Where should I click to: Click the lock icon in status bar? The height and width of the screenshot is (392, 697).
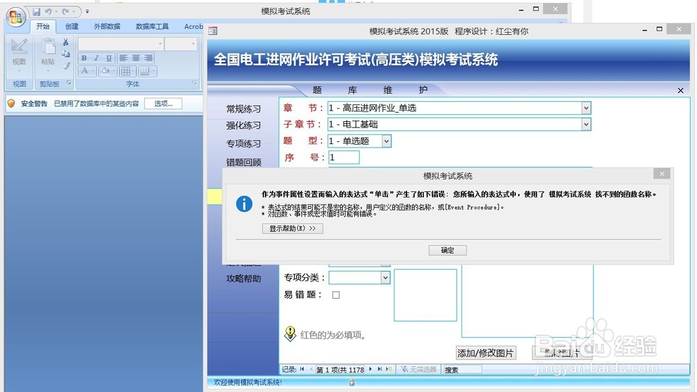tap(351, 382)
